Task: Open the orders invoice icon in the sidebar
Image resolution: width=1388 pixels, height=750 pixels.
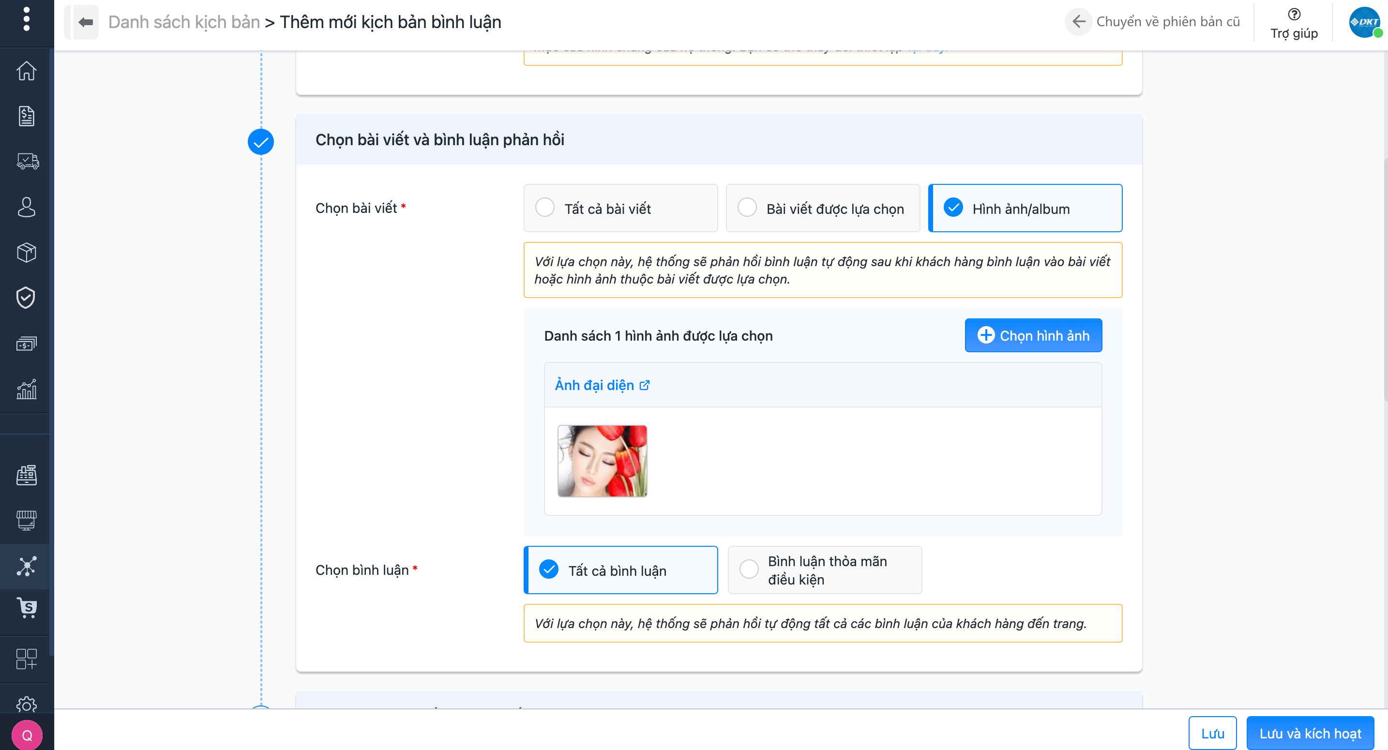Action: pos(26,116)
